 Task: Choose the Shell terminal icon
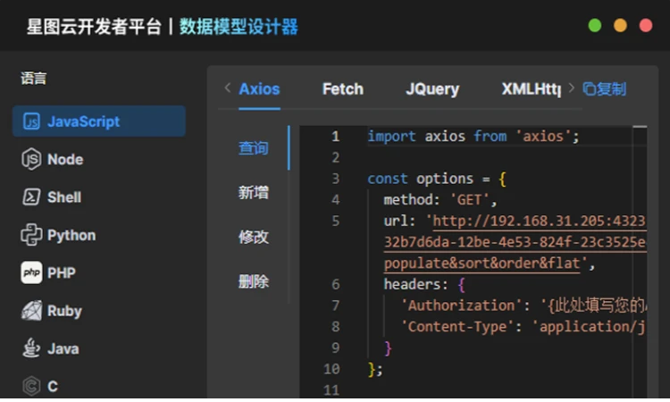point(32,197)
